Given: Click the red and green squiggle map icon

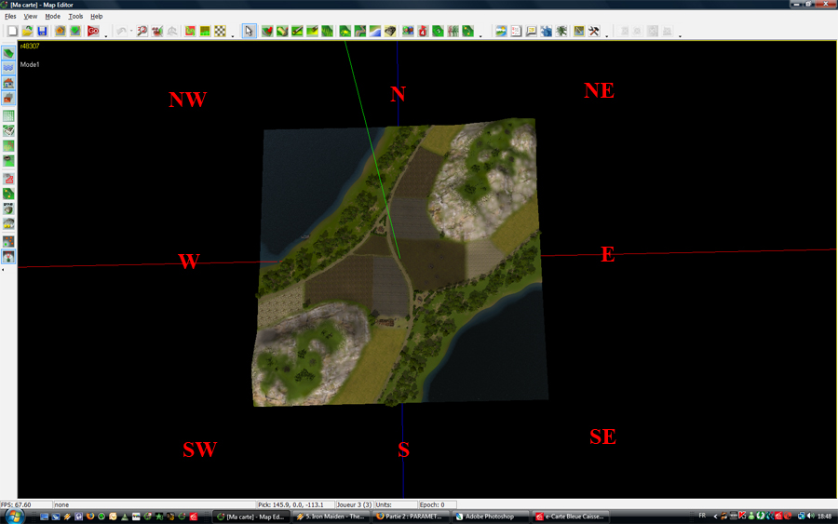Looking at the screenshot, I should (190, 31).
